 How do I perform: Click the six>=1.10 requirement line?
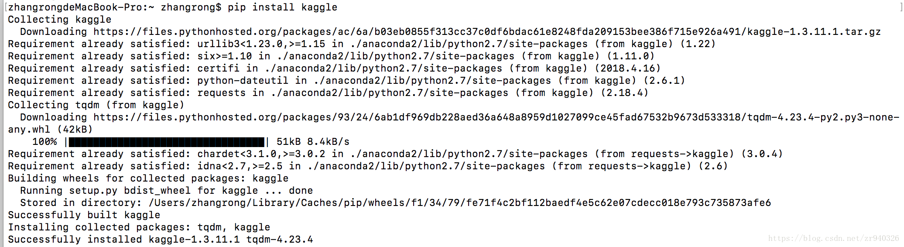click(x=331, y=56)
